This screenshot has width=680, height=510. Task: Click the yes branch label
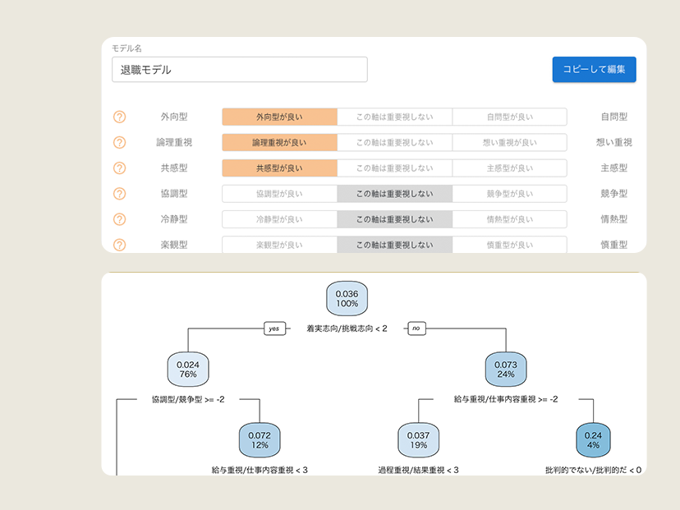273,329
